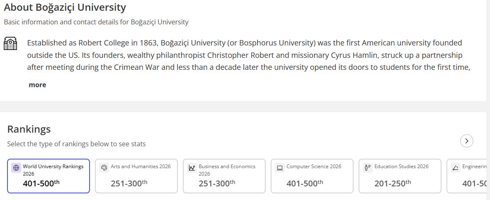Click the 201-250th rank in Education Studies
The height and width of the screenshot is (200, 490).
(393, 183)
